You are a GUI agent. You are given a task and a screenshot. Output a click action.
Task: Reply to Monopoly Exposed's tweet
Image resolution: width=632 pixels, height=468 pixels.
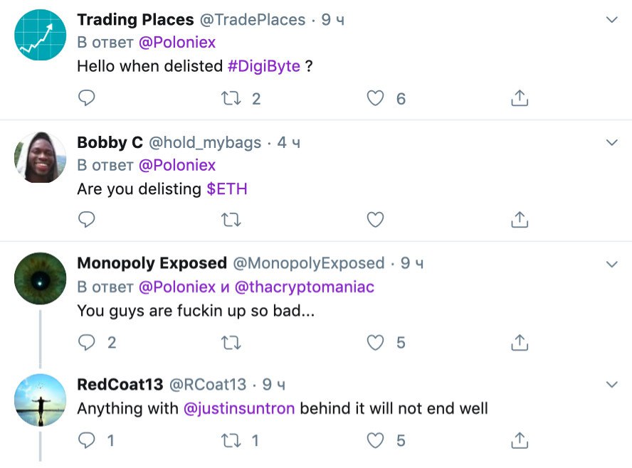click(x=86, y=342)
